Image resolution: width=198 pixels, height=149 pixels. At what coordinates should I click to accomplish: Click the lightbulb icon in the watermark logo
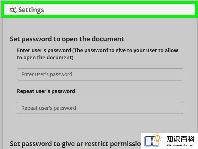158,138
